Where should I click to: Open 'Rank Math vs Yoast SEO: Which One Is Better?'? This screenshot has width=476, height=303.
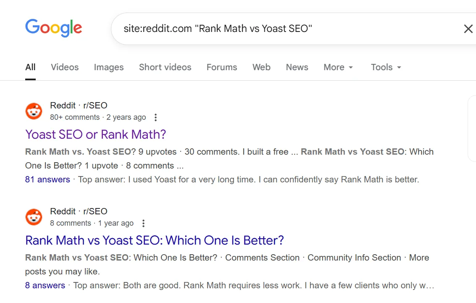pos(155,240)
